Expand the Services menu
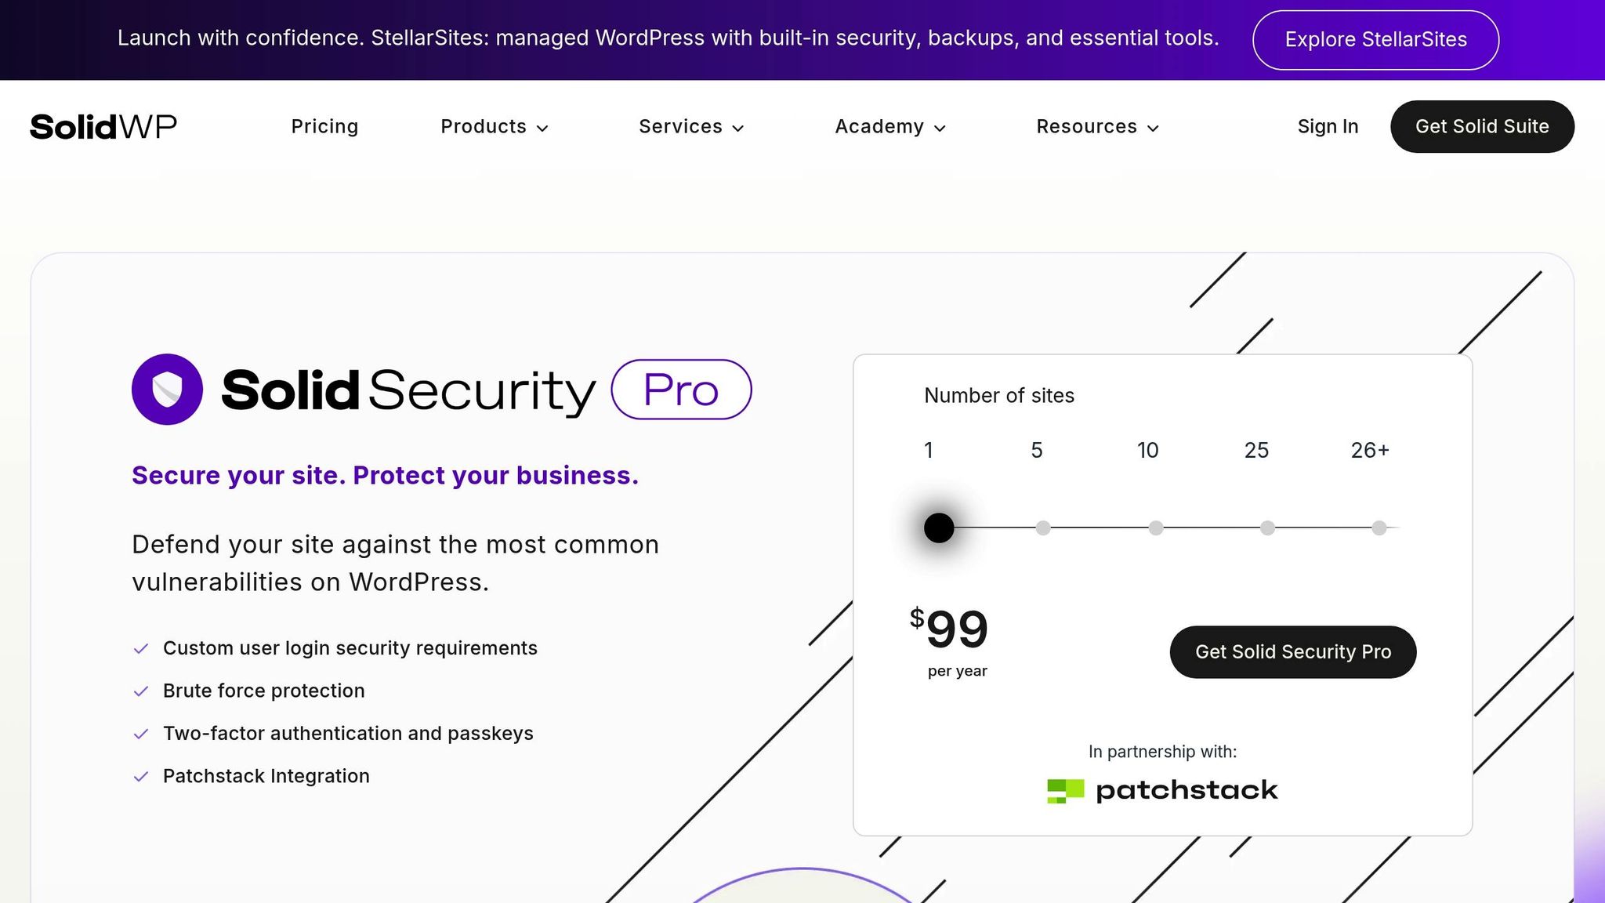The width and height of the screenshot is (1605, 903). [x=690, y=126]
